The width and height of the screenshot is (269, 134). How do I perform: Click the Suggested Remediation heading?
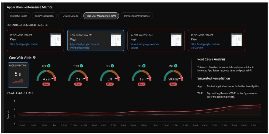coord(214,78)
